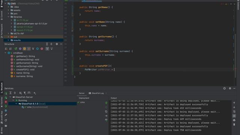Click green Deploy icon beside Deployment list
240x135 pixels.
click(106, 103)
